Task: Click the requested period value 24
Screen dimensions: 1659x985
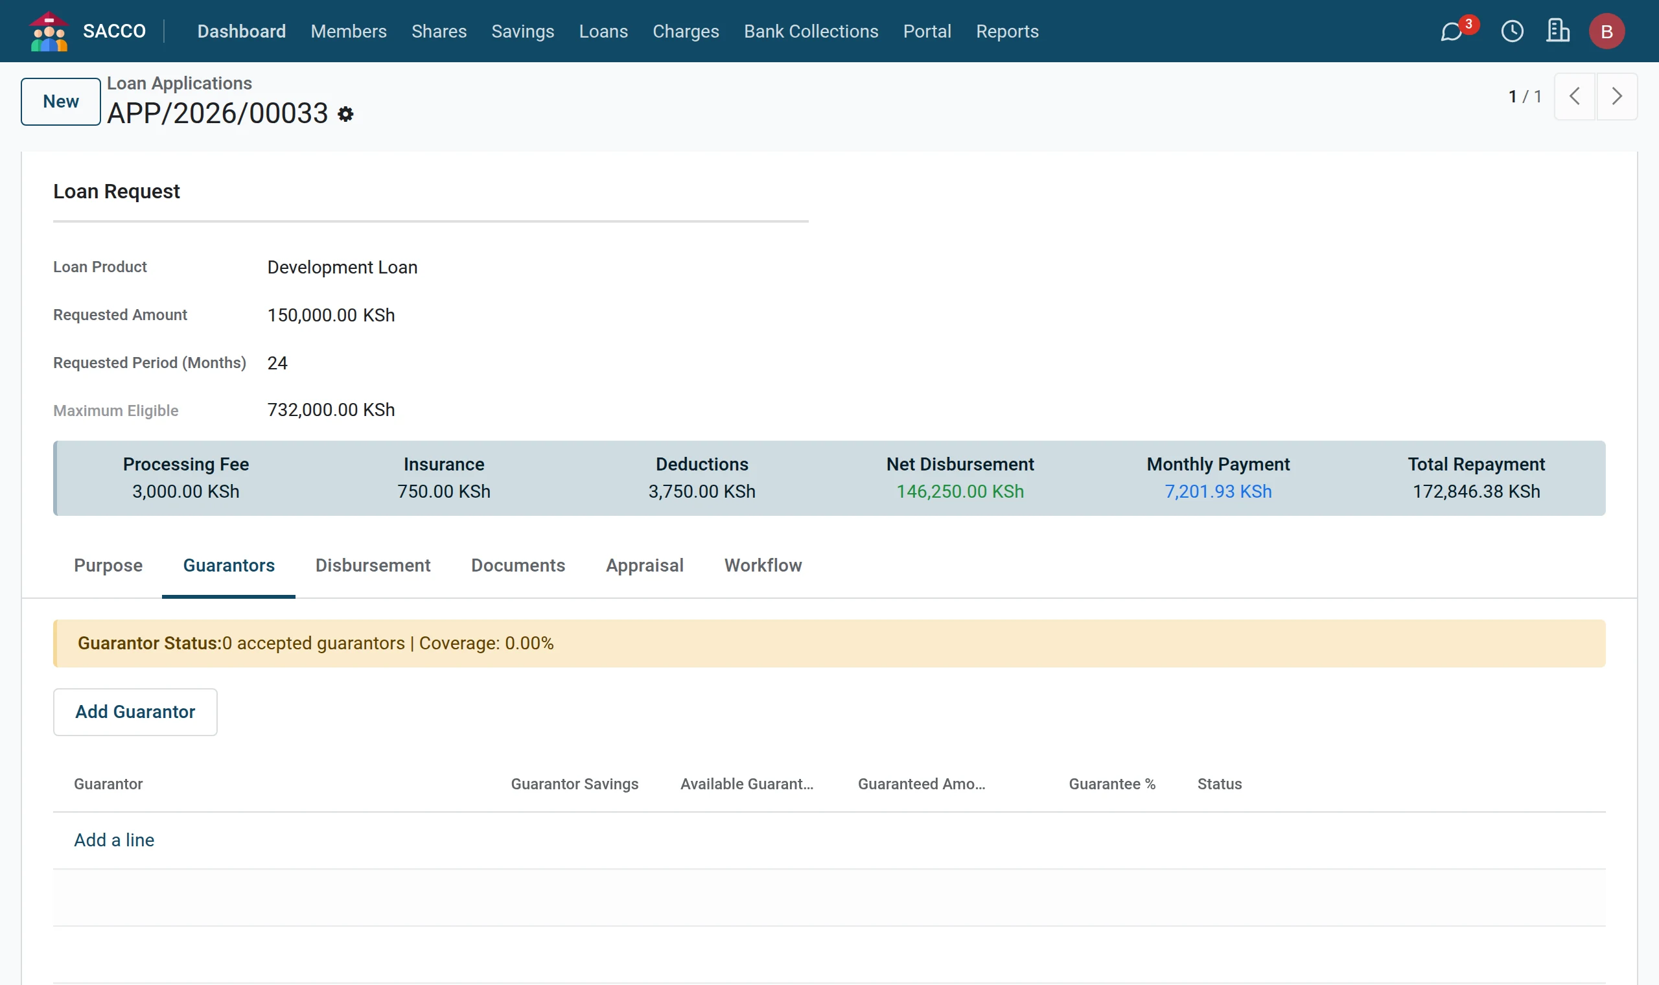Action: coord(277,363)
